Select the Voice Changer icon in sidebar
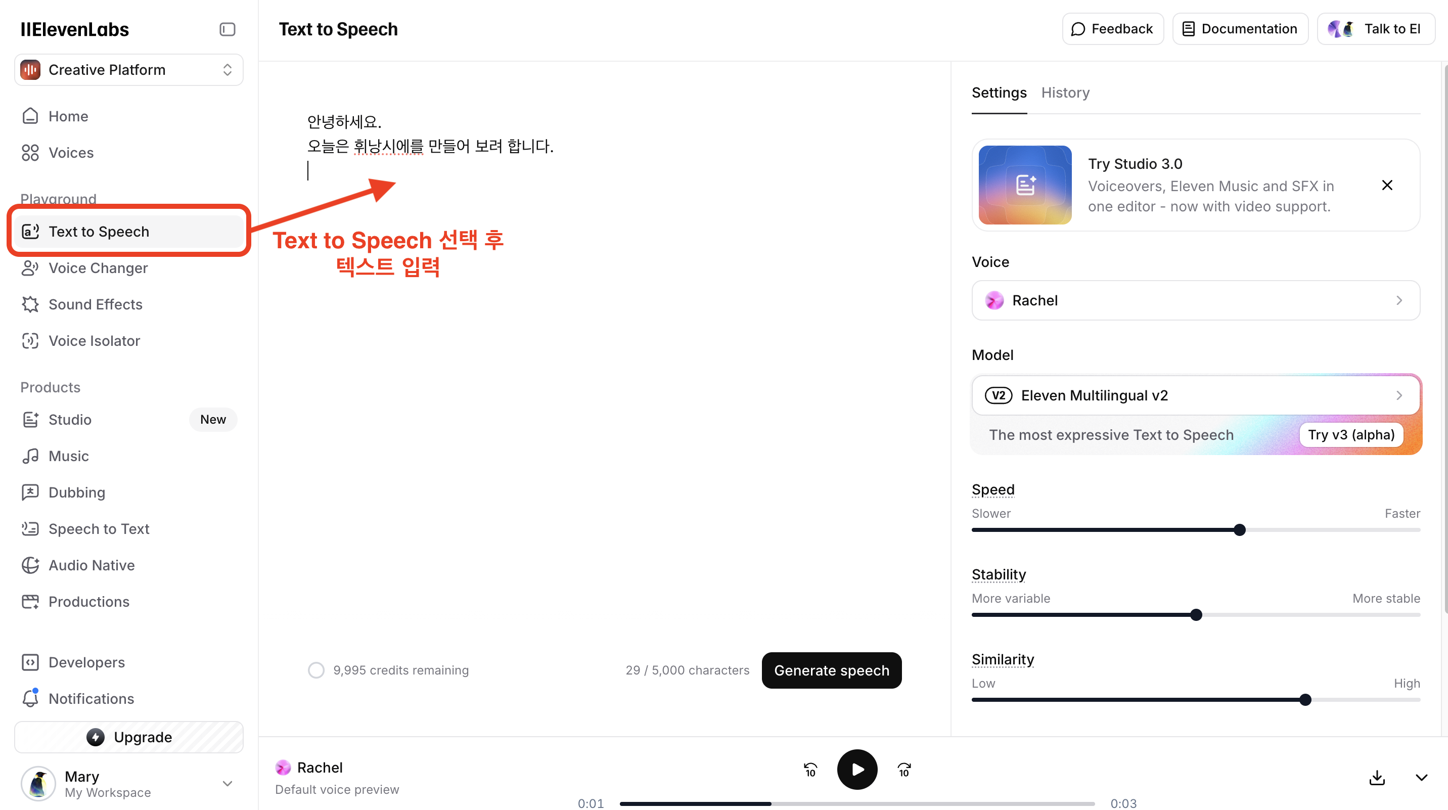1448x810 pixels. (x=30, y=268)
